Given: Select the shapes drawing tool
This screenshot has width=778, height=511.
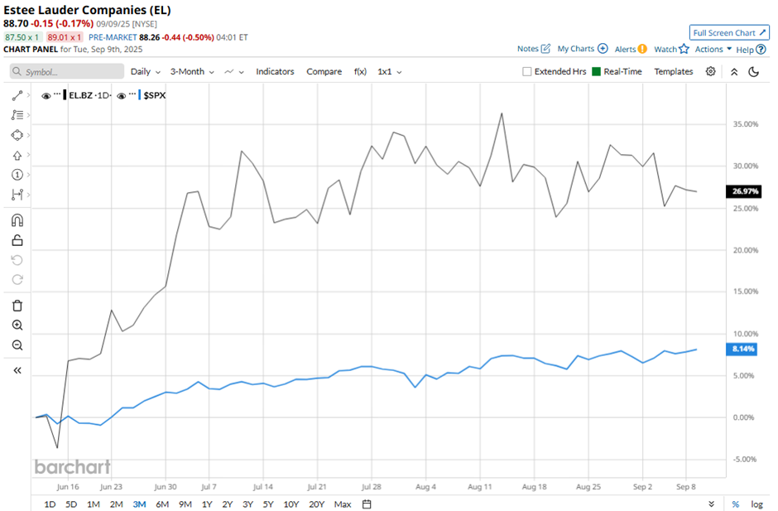Looking at the screenshot, I should click(17, 135).
